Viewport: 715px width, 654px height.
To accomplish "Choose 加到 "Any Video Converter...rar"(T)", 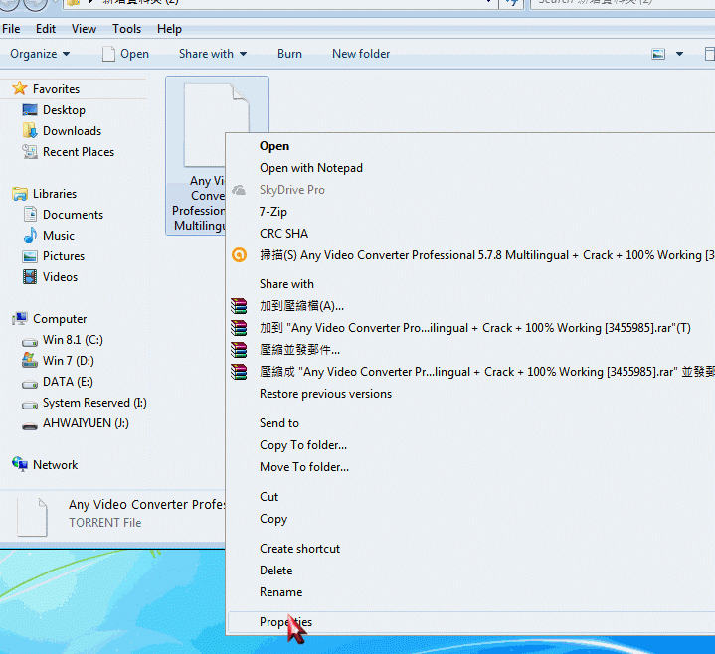I will (471, 328).
